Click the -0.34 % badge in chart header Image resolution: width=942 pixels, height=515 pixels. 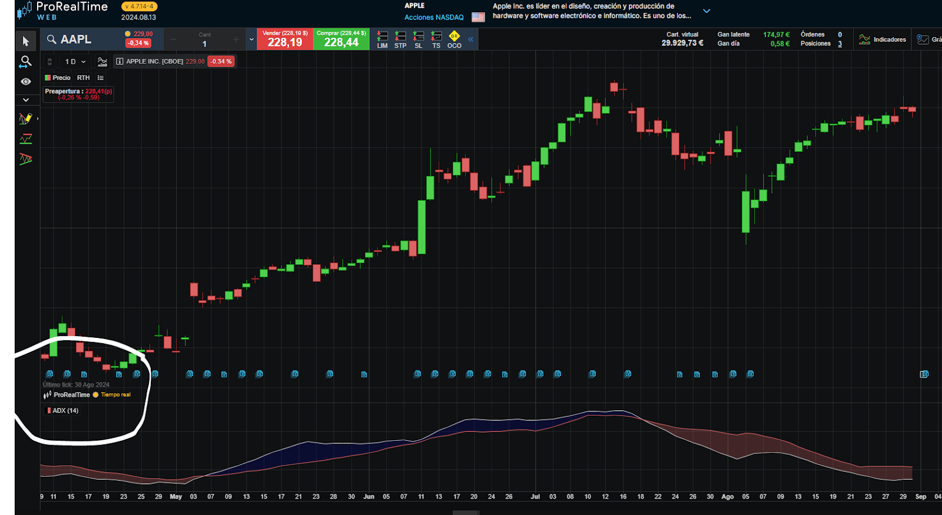221,61
